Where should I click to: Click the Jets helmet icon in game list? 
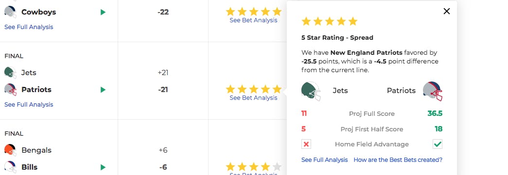pos(10,72)
